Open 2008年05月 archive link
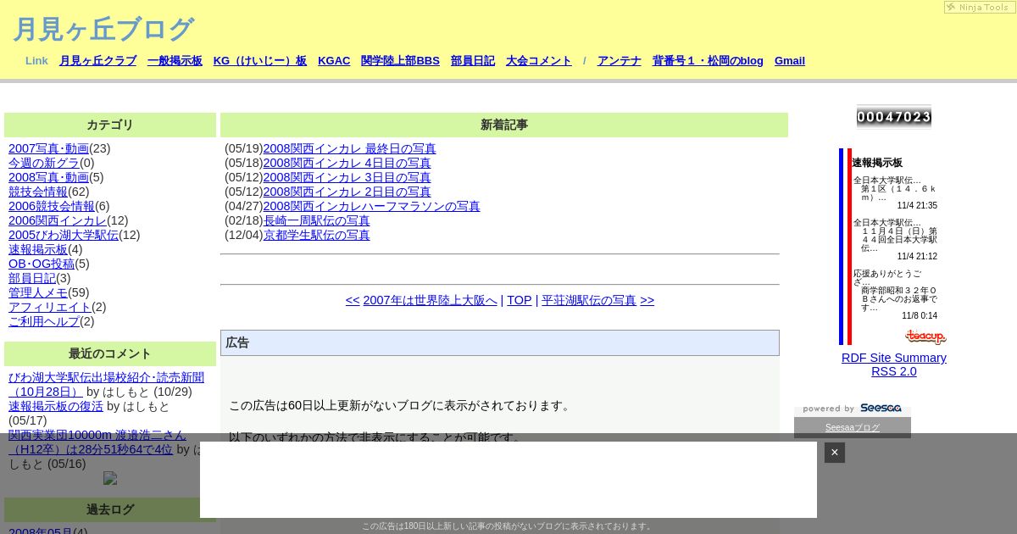This screenshot has height=534, width=1017. pyautogui.click(x=41, y=531)
